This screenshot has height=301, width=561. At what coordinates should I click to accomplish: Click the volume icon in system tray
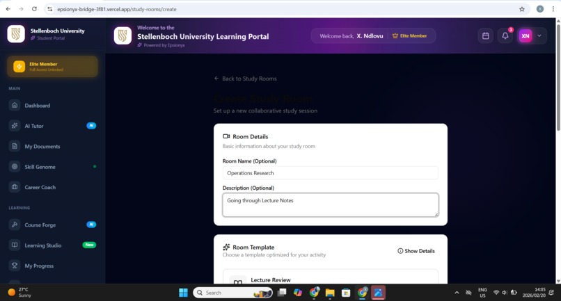click(x=505, y=293)
